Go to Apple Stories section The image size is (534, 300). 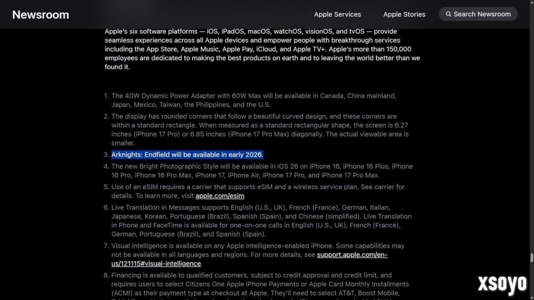coord(404,14)
